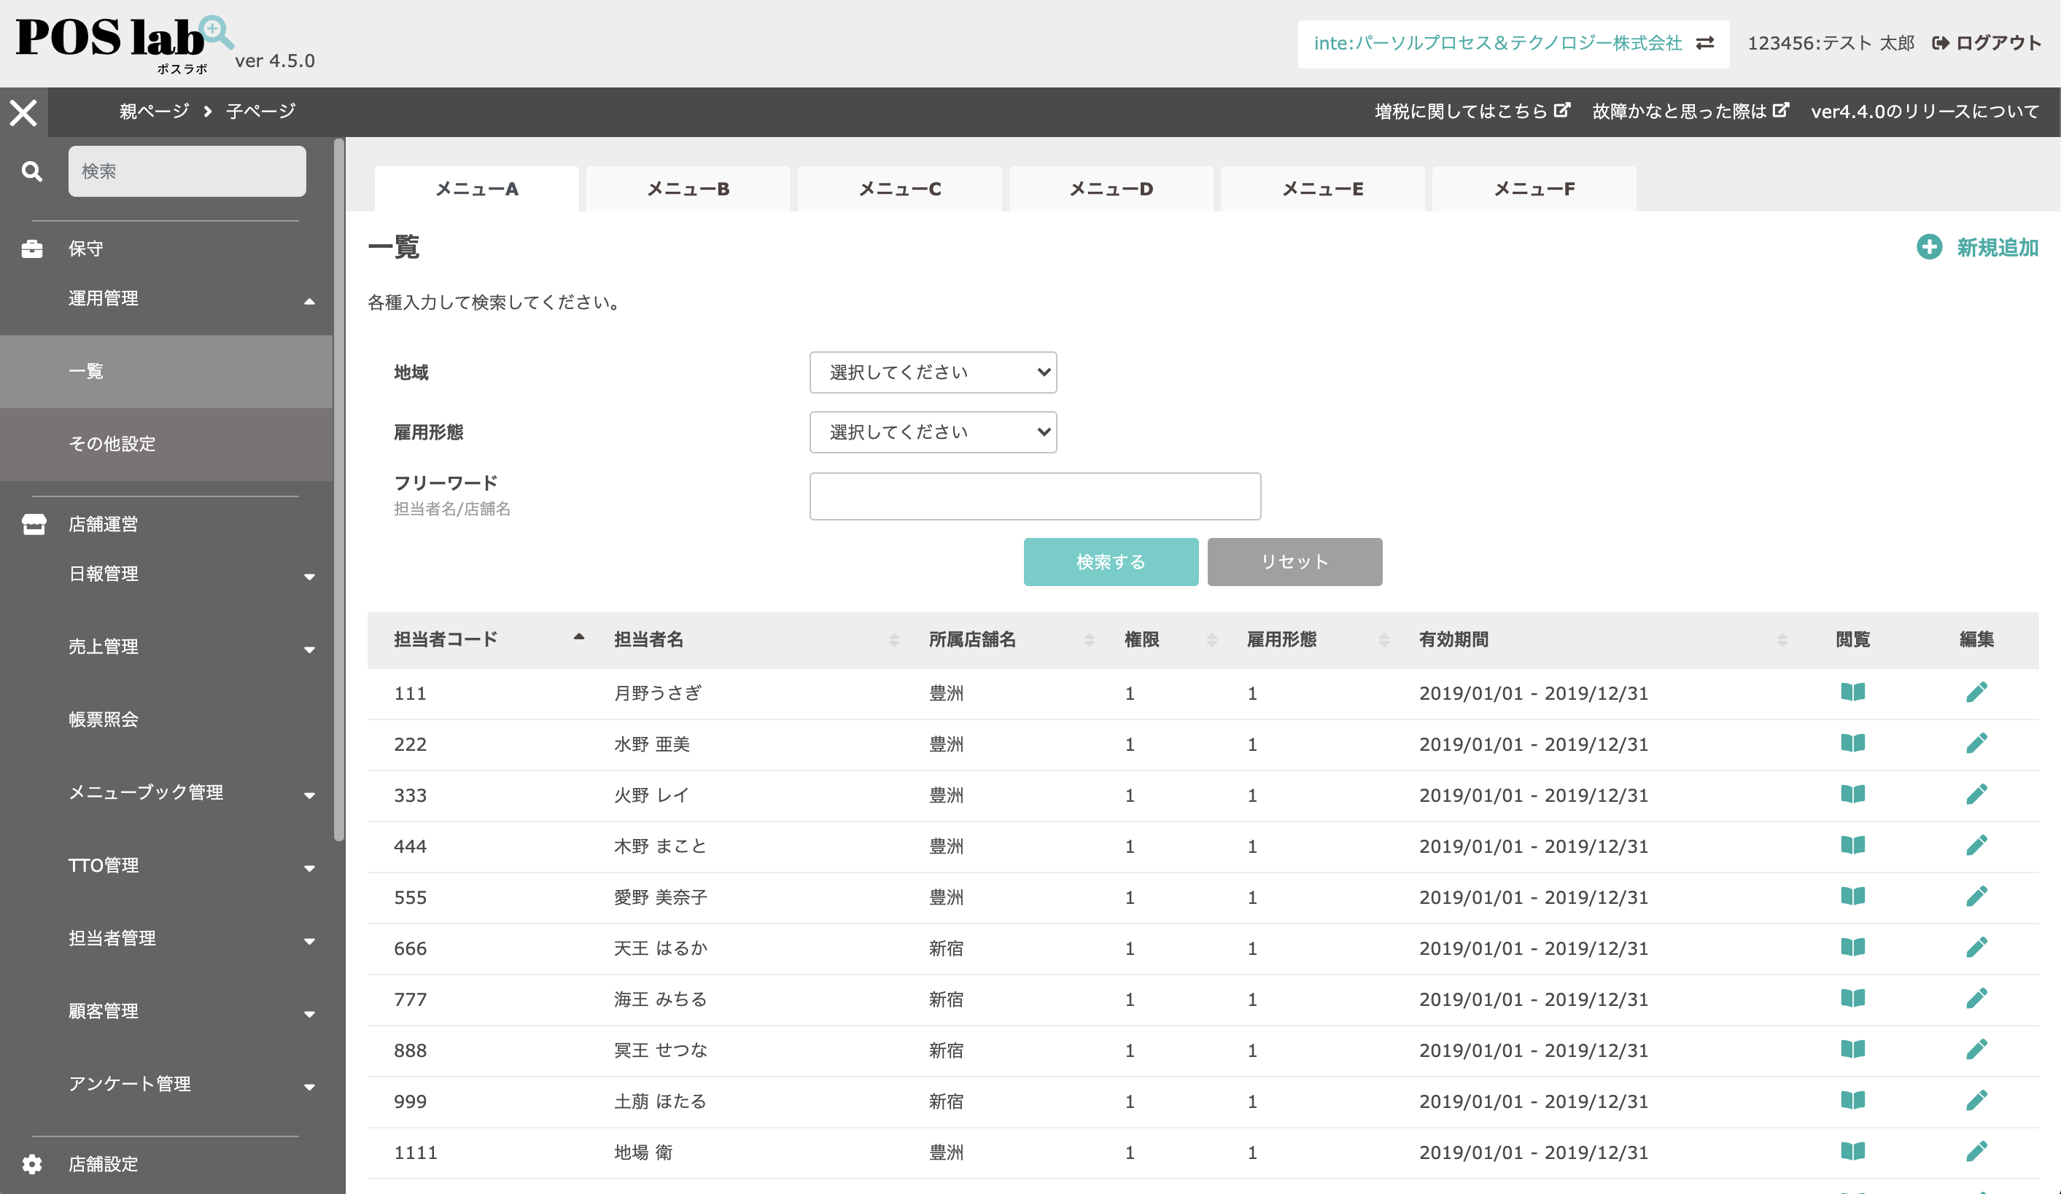Image resolution: width=2061 pixels, height=1194 pixels.
Task: Click the リセット button
Action: tap(1295, 562)
